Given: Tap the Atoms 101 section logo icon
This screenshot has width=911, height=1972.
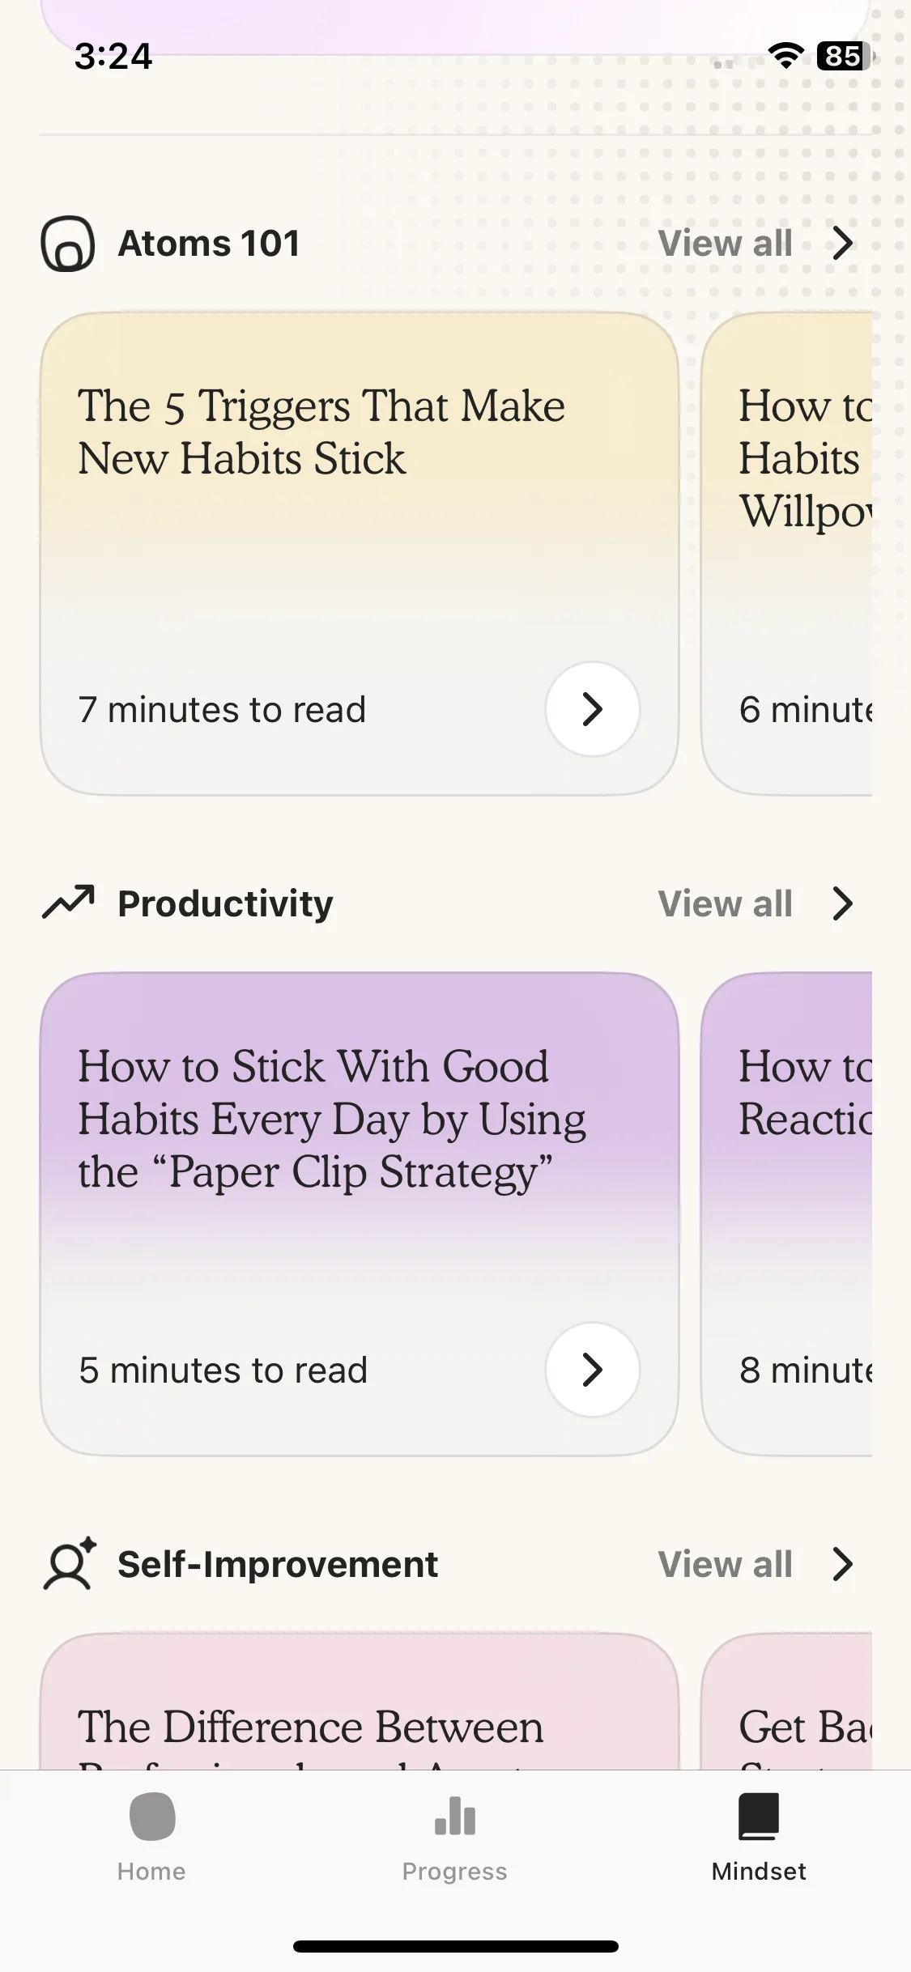Looking at the screenshot, I should coord(68,244).
